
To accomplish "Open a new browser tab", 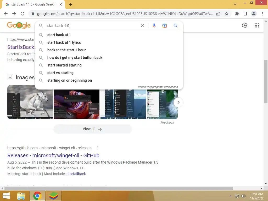I will click(x=71, y=5).
